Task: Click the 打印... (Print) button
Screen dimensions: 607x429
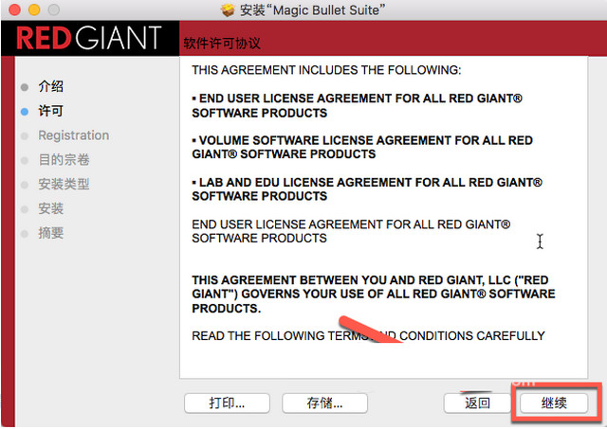Action: point(227,403)
